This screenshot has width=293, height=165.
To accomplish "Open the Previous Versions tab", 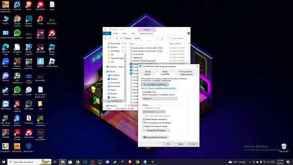I will [186, 71].
